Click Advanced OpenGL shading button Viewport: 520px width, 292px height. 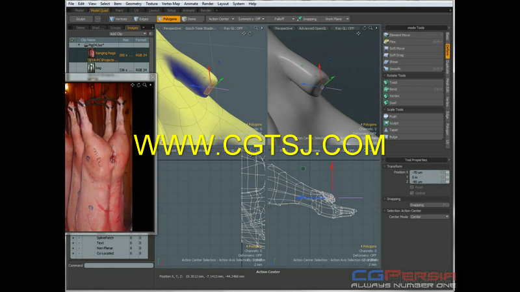pos(312,29)
